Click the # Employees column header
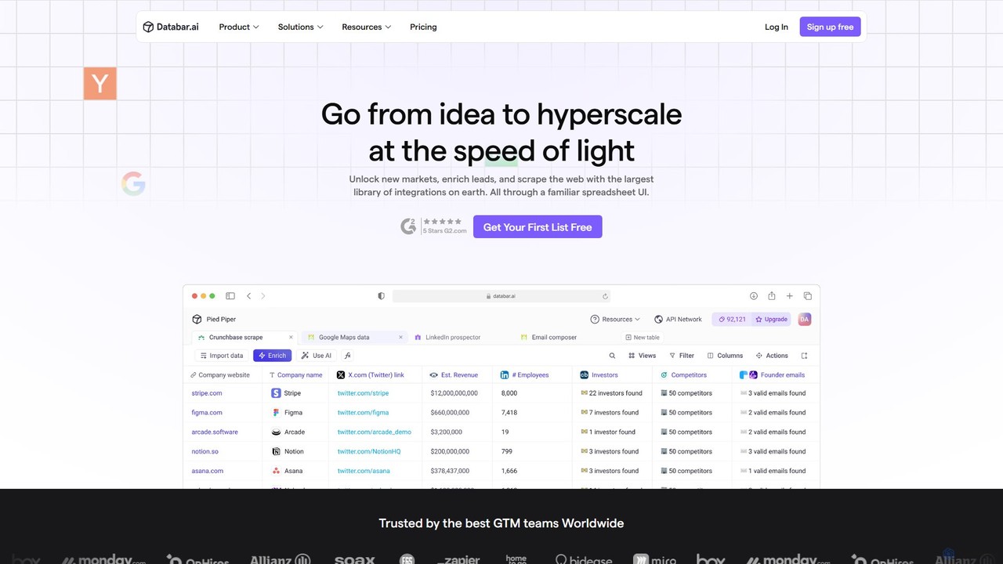The height and width of the screenshot is (564, 1003). [x=534, y=375]
